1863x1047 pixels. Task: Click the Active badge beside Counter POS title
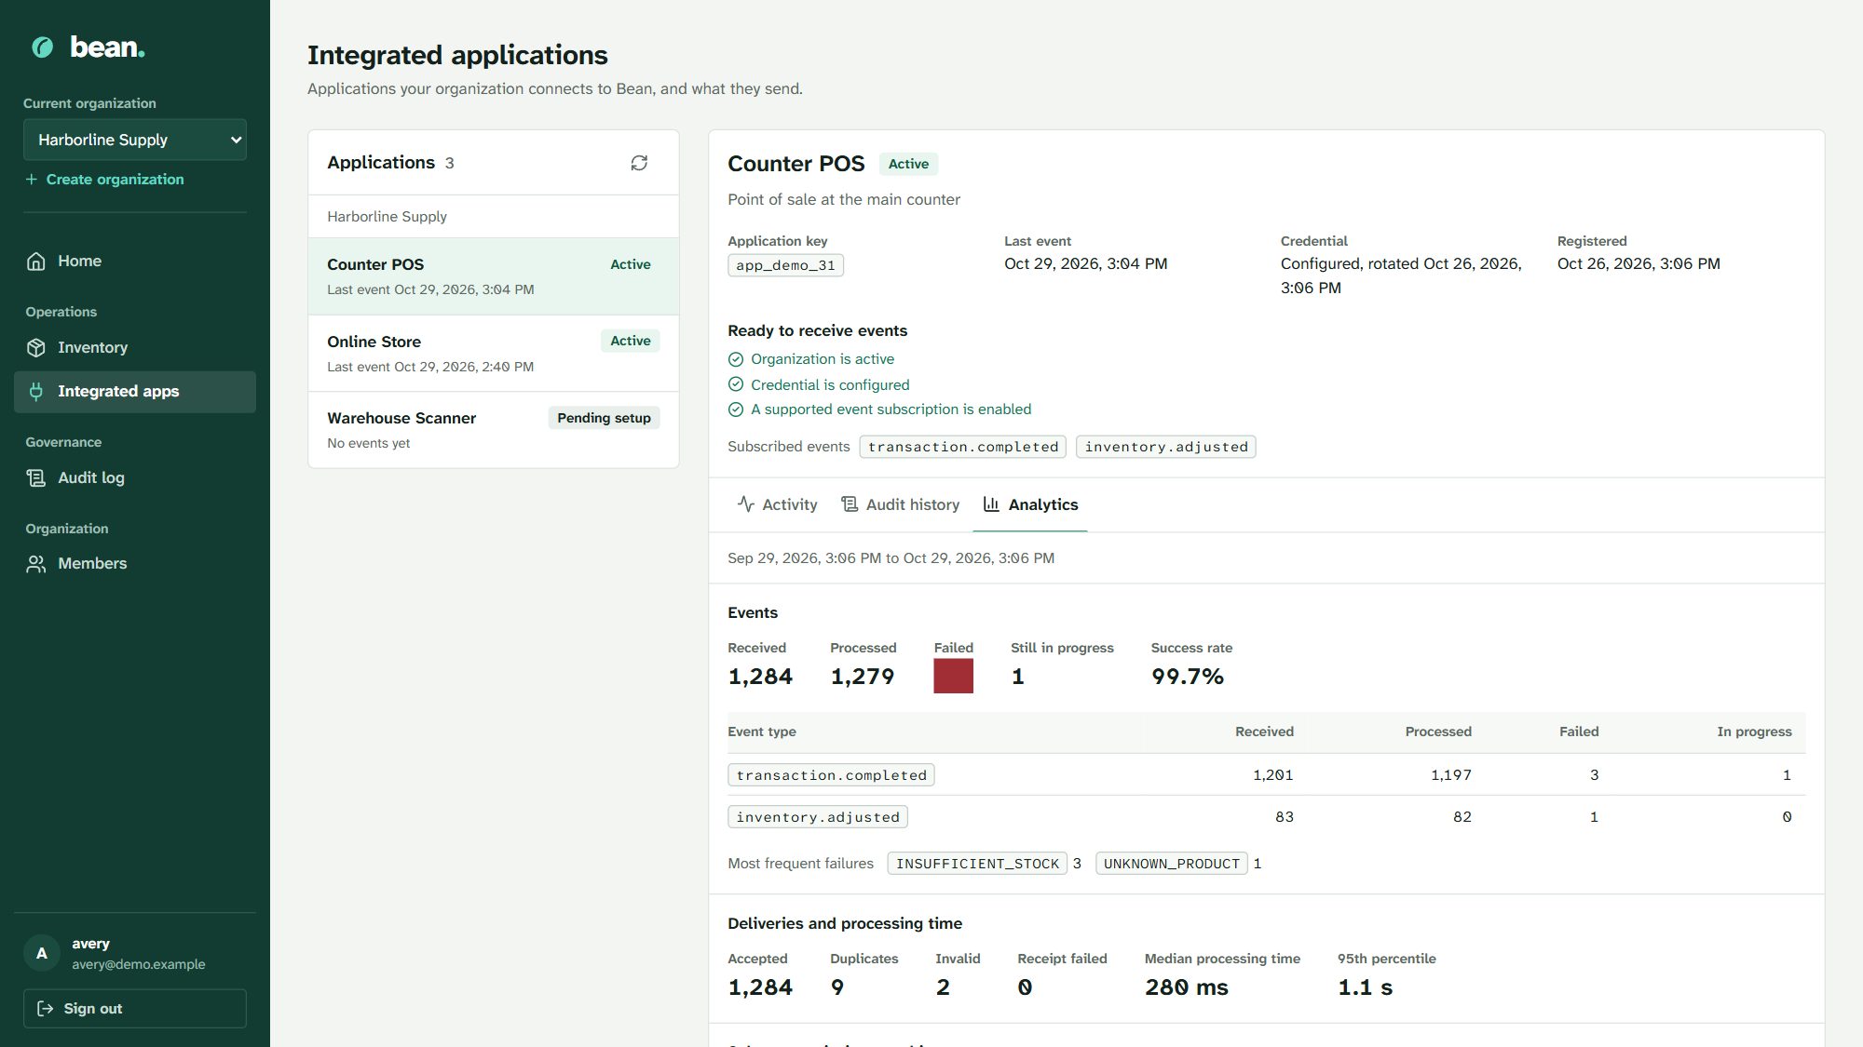point(908,164)
